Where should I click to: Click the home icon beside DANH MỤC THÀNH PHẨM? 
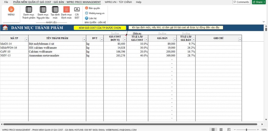pos(5,28)
